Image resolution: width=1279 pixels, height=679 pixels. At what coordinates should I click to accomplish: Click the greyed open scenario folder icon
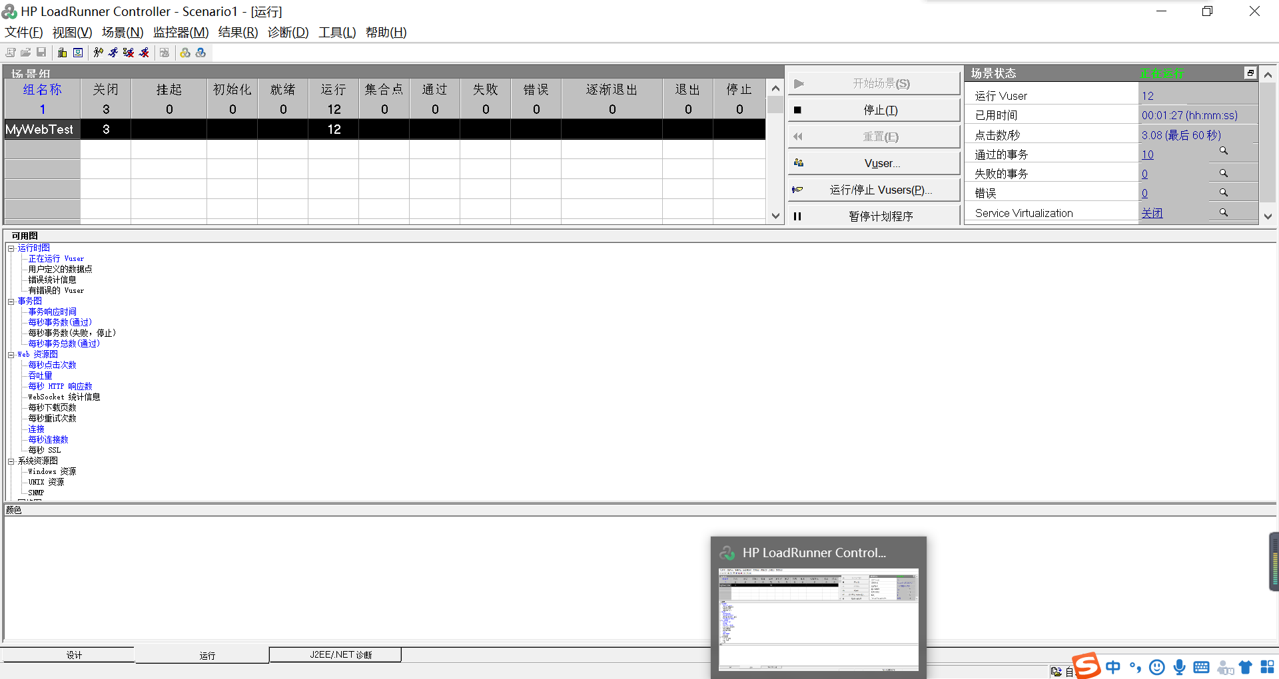pyautogui.click(x=26, y=53)
